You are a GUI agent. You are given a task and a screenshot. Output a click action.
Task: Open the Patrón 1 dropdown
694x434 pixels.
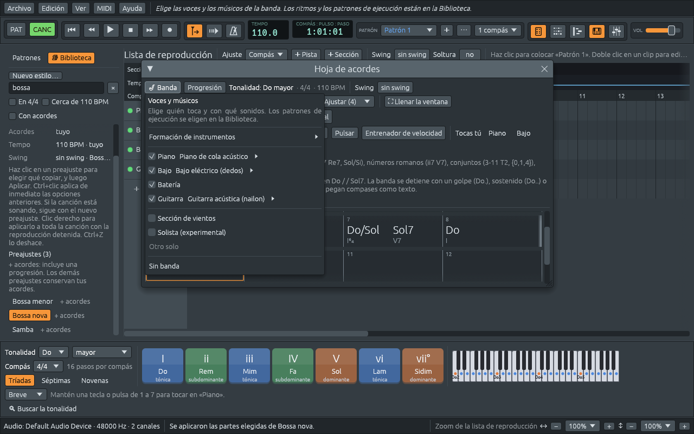[x=408, y=30]
